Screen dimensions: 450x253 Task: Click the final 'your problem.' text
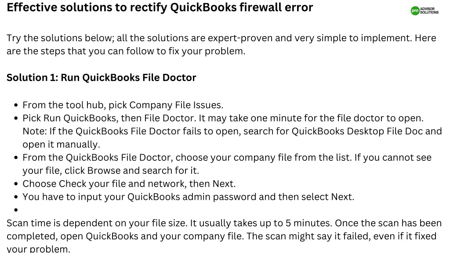[x=39, y=249]
